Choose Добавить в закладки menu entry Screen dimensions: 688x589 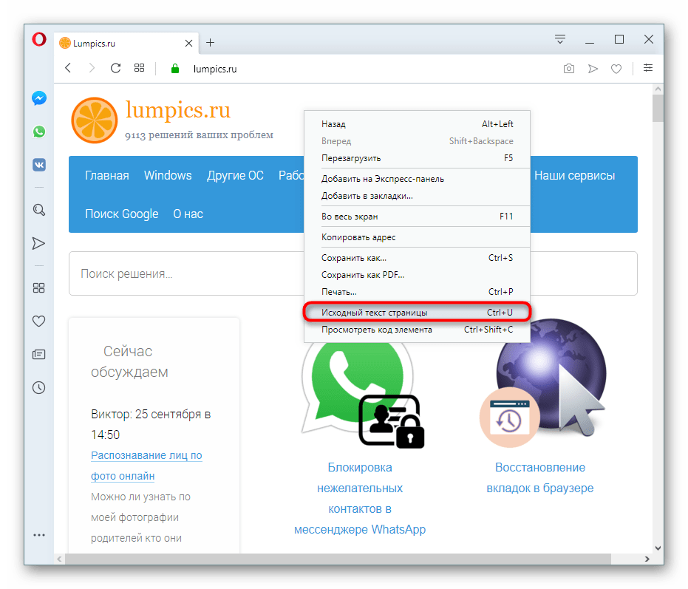pyautogui.click(x=417, y=196)
